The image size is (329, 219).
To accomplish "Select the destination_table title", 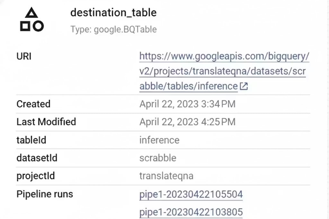I will tap(113, 13).
